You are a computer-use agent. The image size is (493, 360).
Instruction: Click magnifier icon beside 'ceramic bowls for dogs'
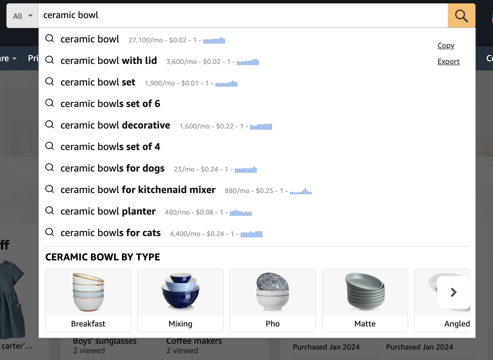pyautogui.click(x=50, y=168)
